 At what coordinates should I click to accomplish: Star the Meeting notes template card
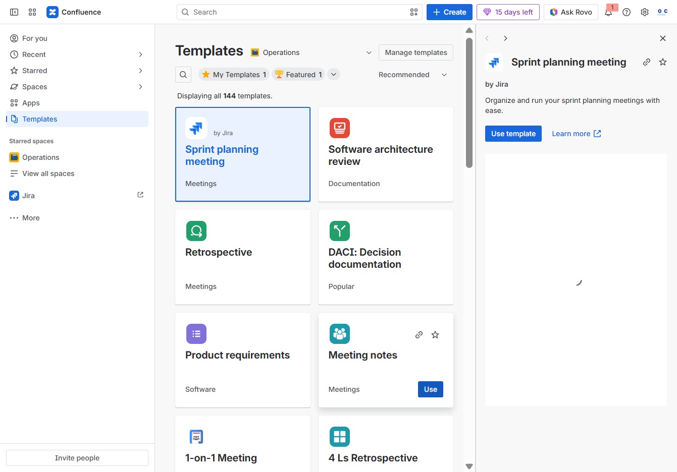(435, 335)
